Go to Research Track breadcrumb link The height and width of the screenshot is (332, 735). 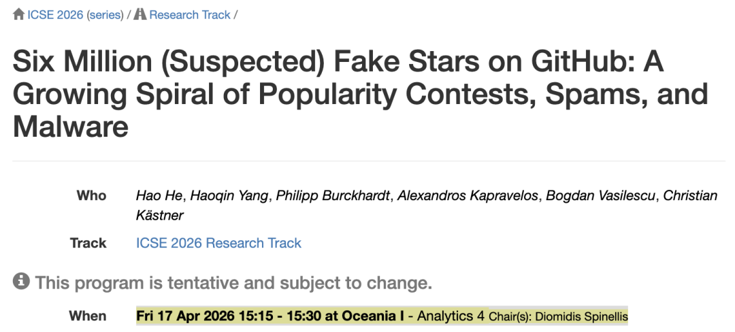(x=190, y=15)
